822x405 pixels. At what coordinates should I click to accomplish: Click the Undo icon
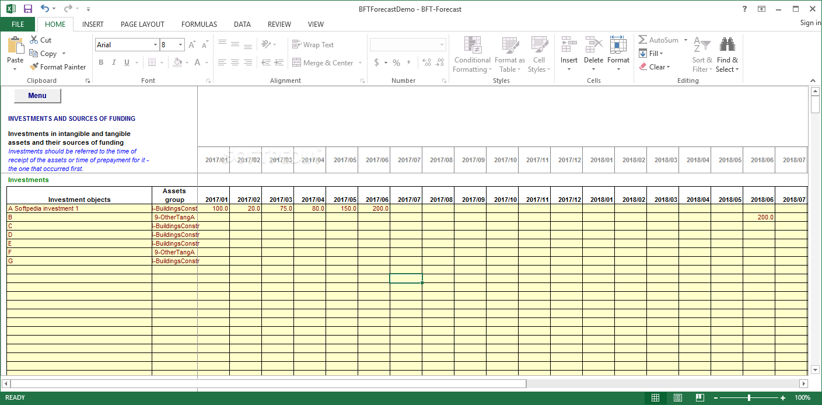click(45, 9)
